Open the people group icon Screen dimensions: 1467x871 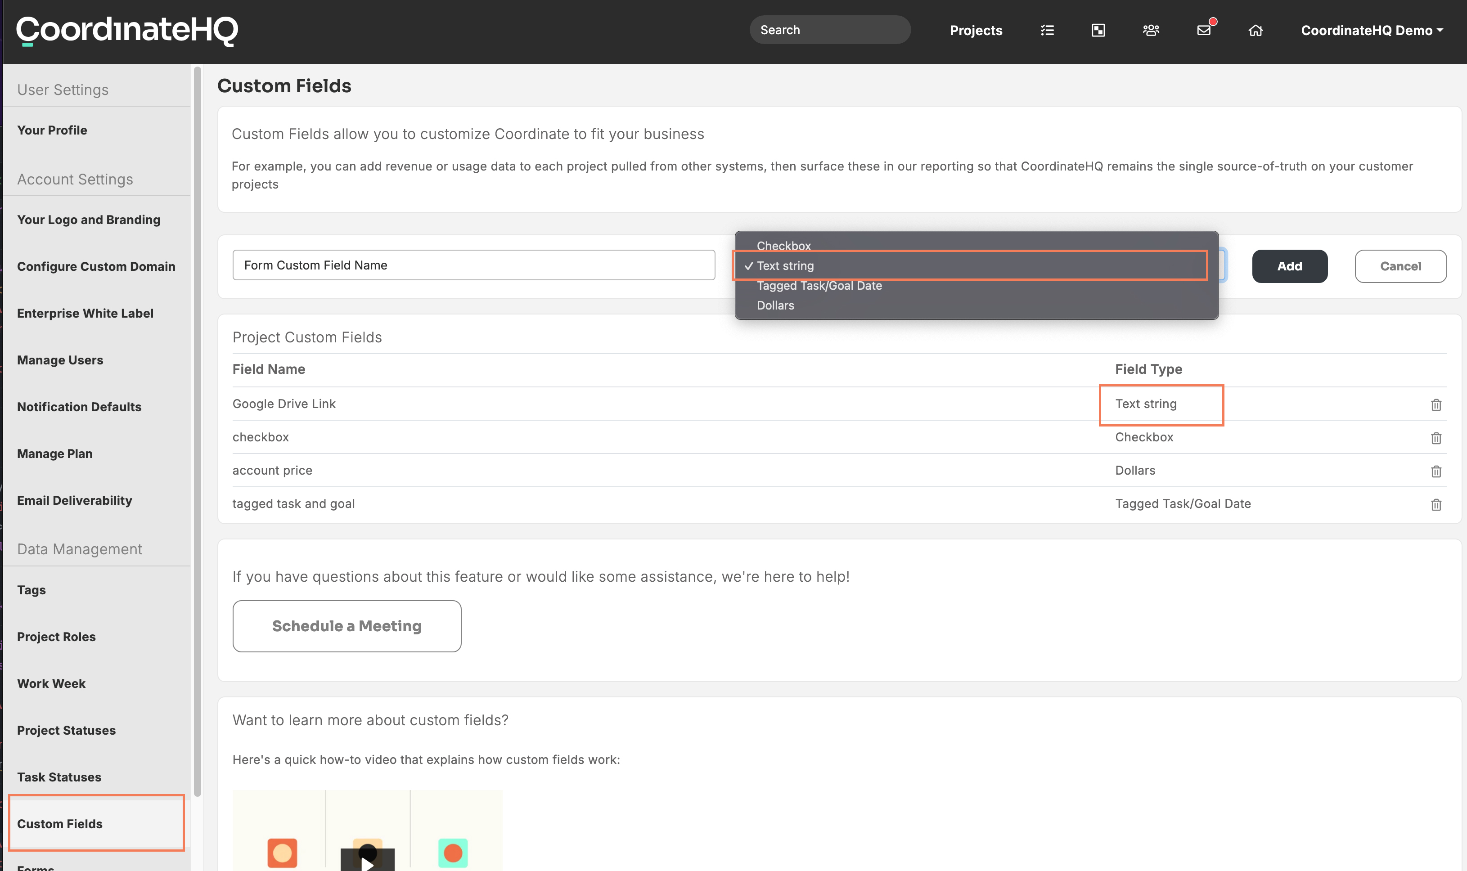1151,30
